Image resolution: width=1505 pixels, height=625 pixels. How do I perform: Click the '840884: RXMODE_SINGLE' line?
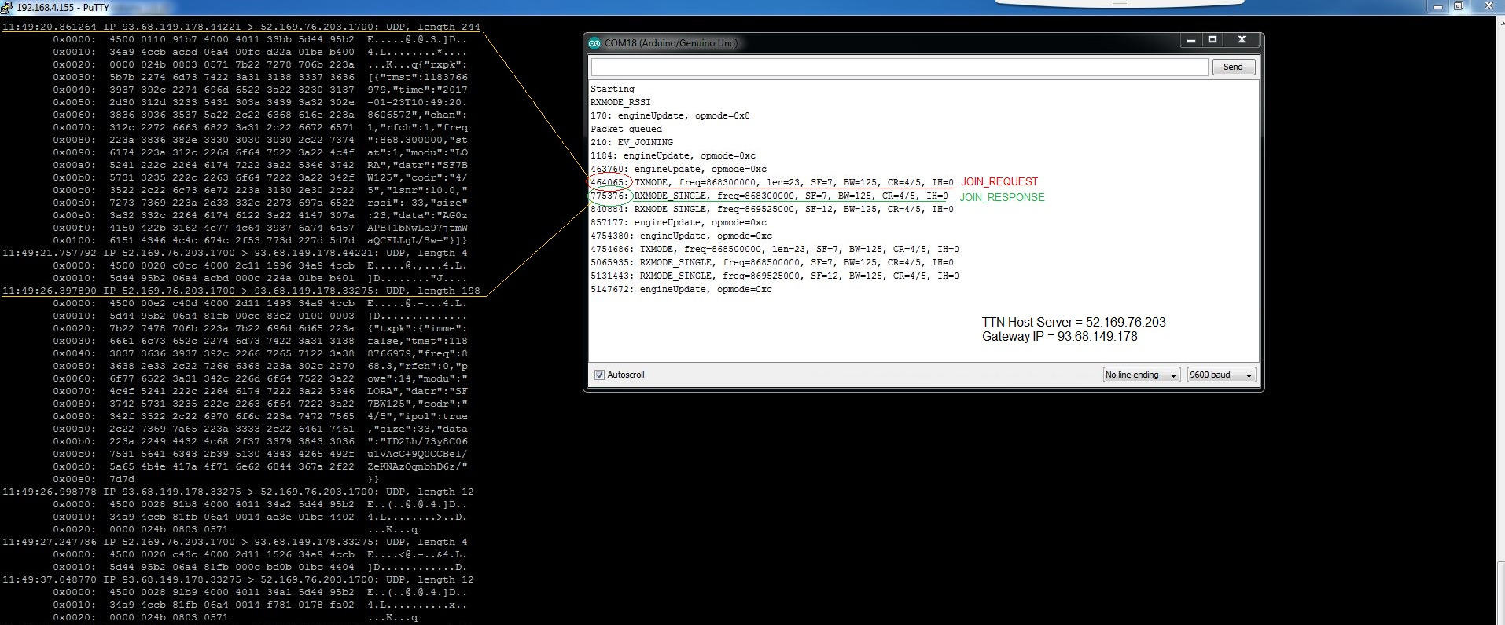772,210
